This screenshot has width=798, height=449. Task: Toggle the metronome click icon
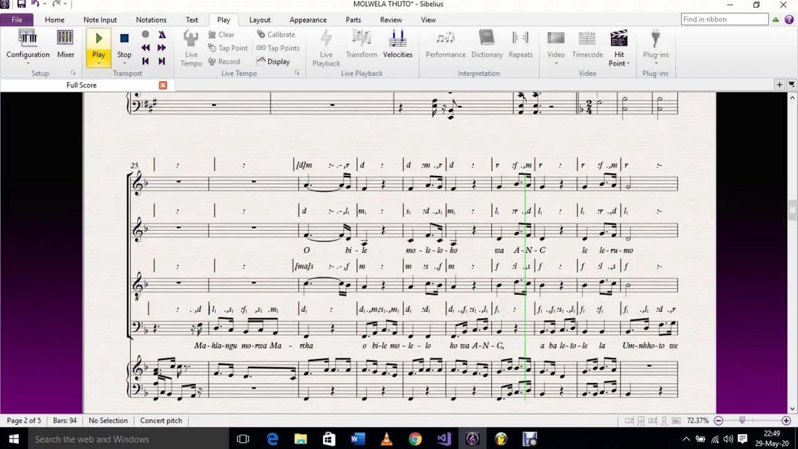coord(162,35)
